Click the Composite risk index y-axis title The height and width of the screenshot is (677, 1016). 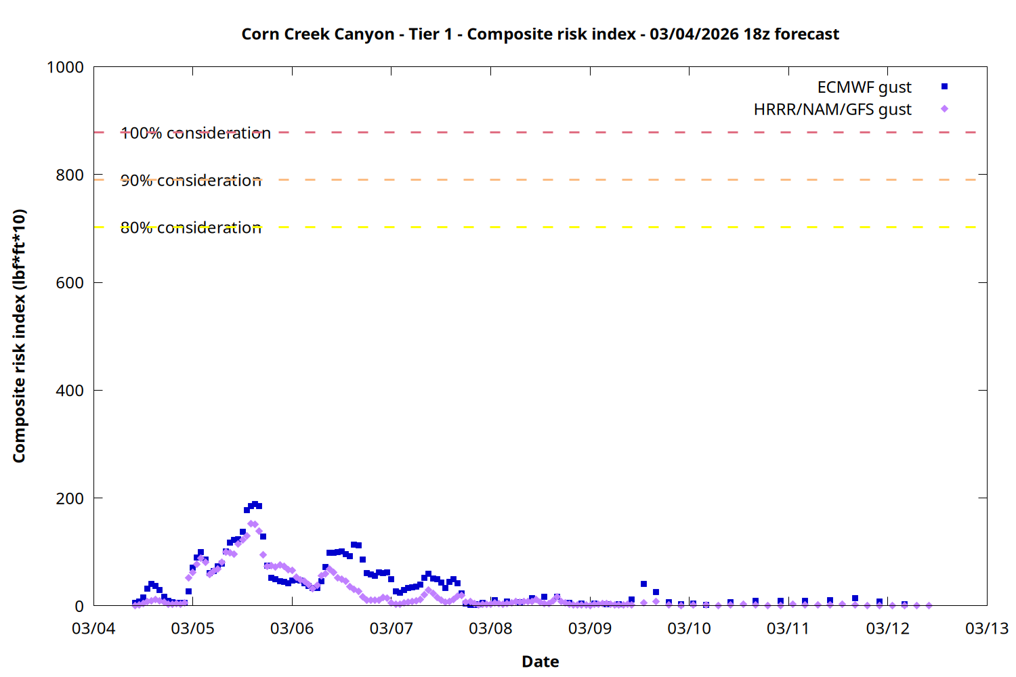tap(19, 336)
